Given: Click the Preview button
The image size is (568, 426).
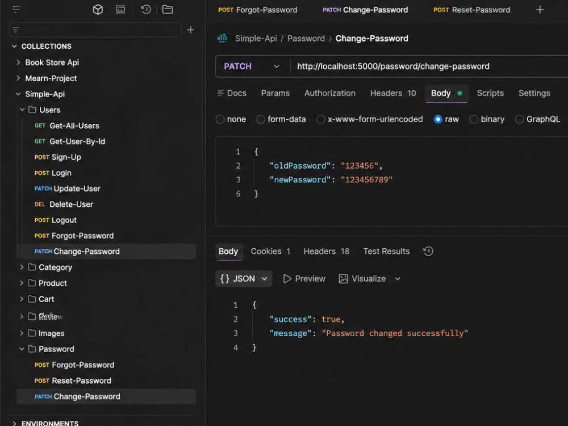Looking at the screenshot, I should [x=304, y=278].
